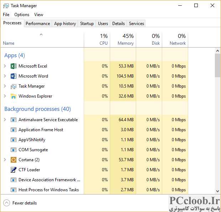221x212 pixels.
Task: Open the View menu
Action: coord(38,15)
